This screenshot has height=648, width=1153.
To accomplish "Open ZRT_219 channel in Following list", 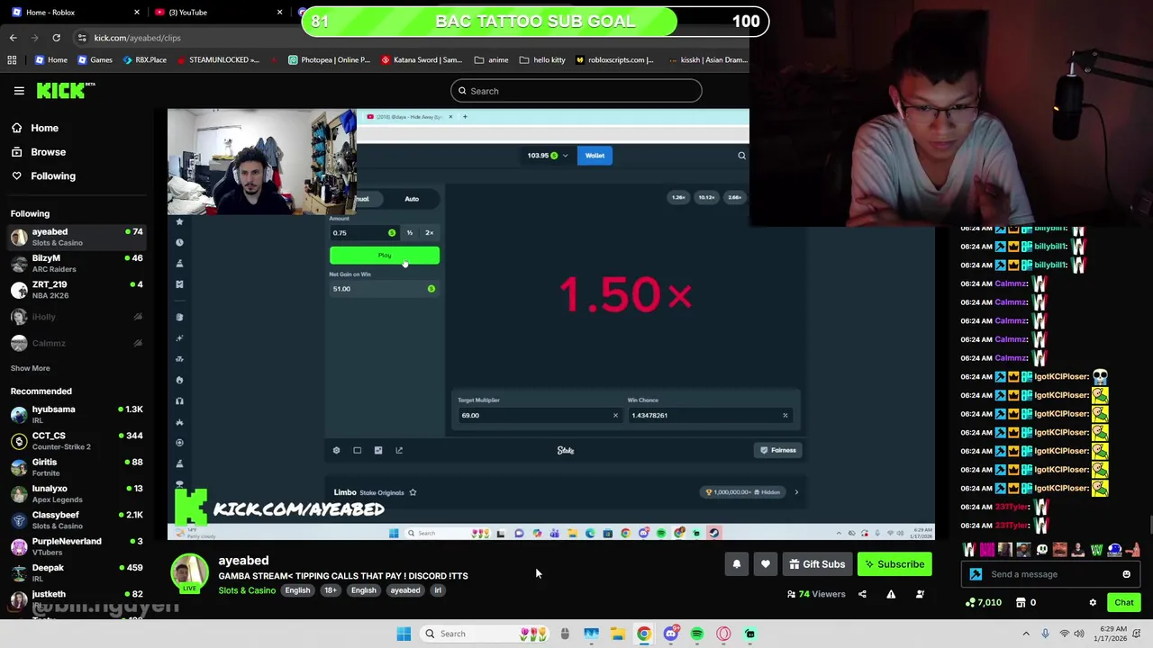I will click(x=77, y=290).
